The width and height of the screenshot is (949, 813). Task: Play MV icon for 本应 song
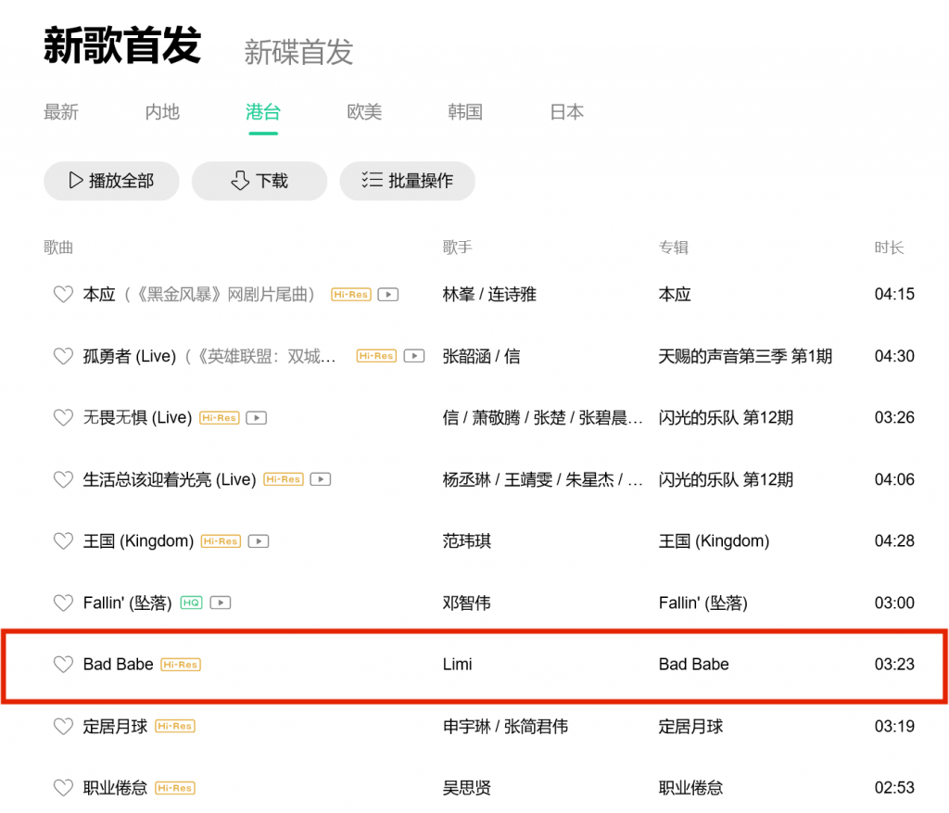coord(389,295)
